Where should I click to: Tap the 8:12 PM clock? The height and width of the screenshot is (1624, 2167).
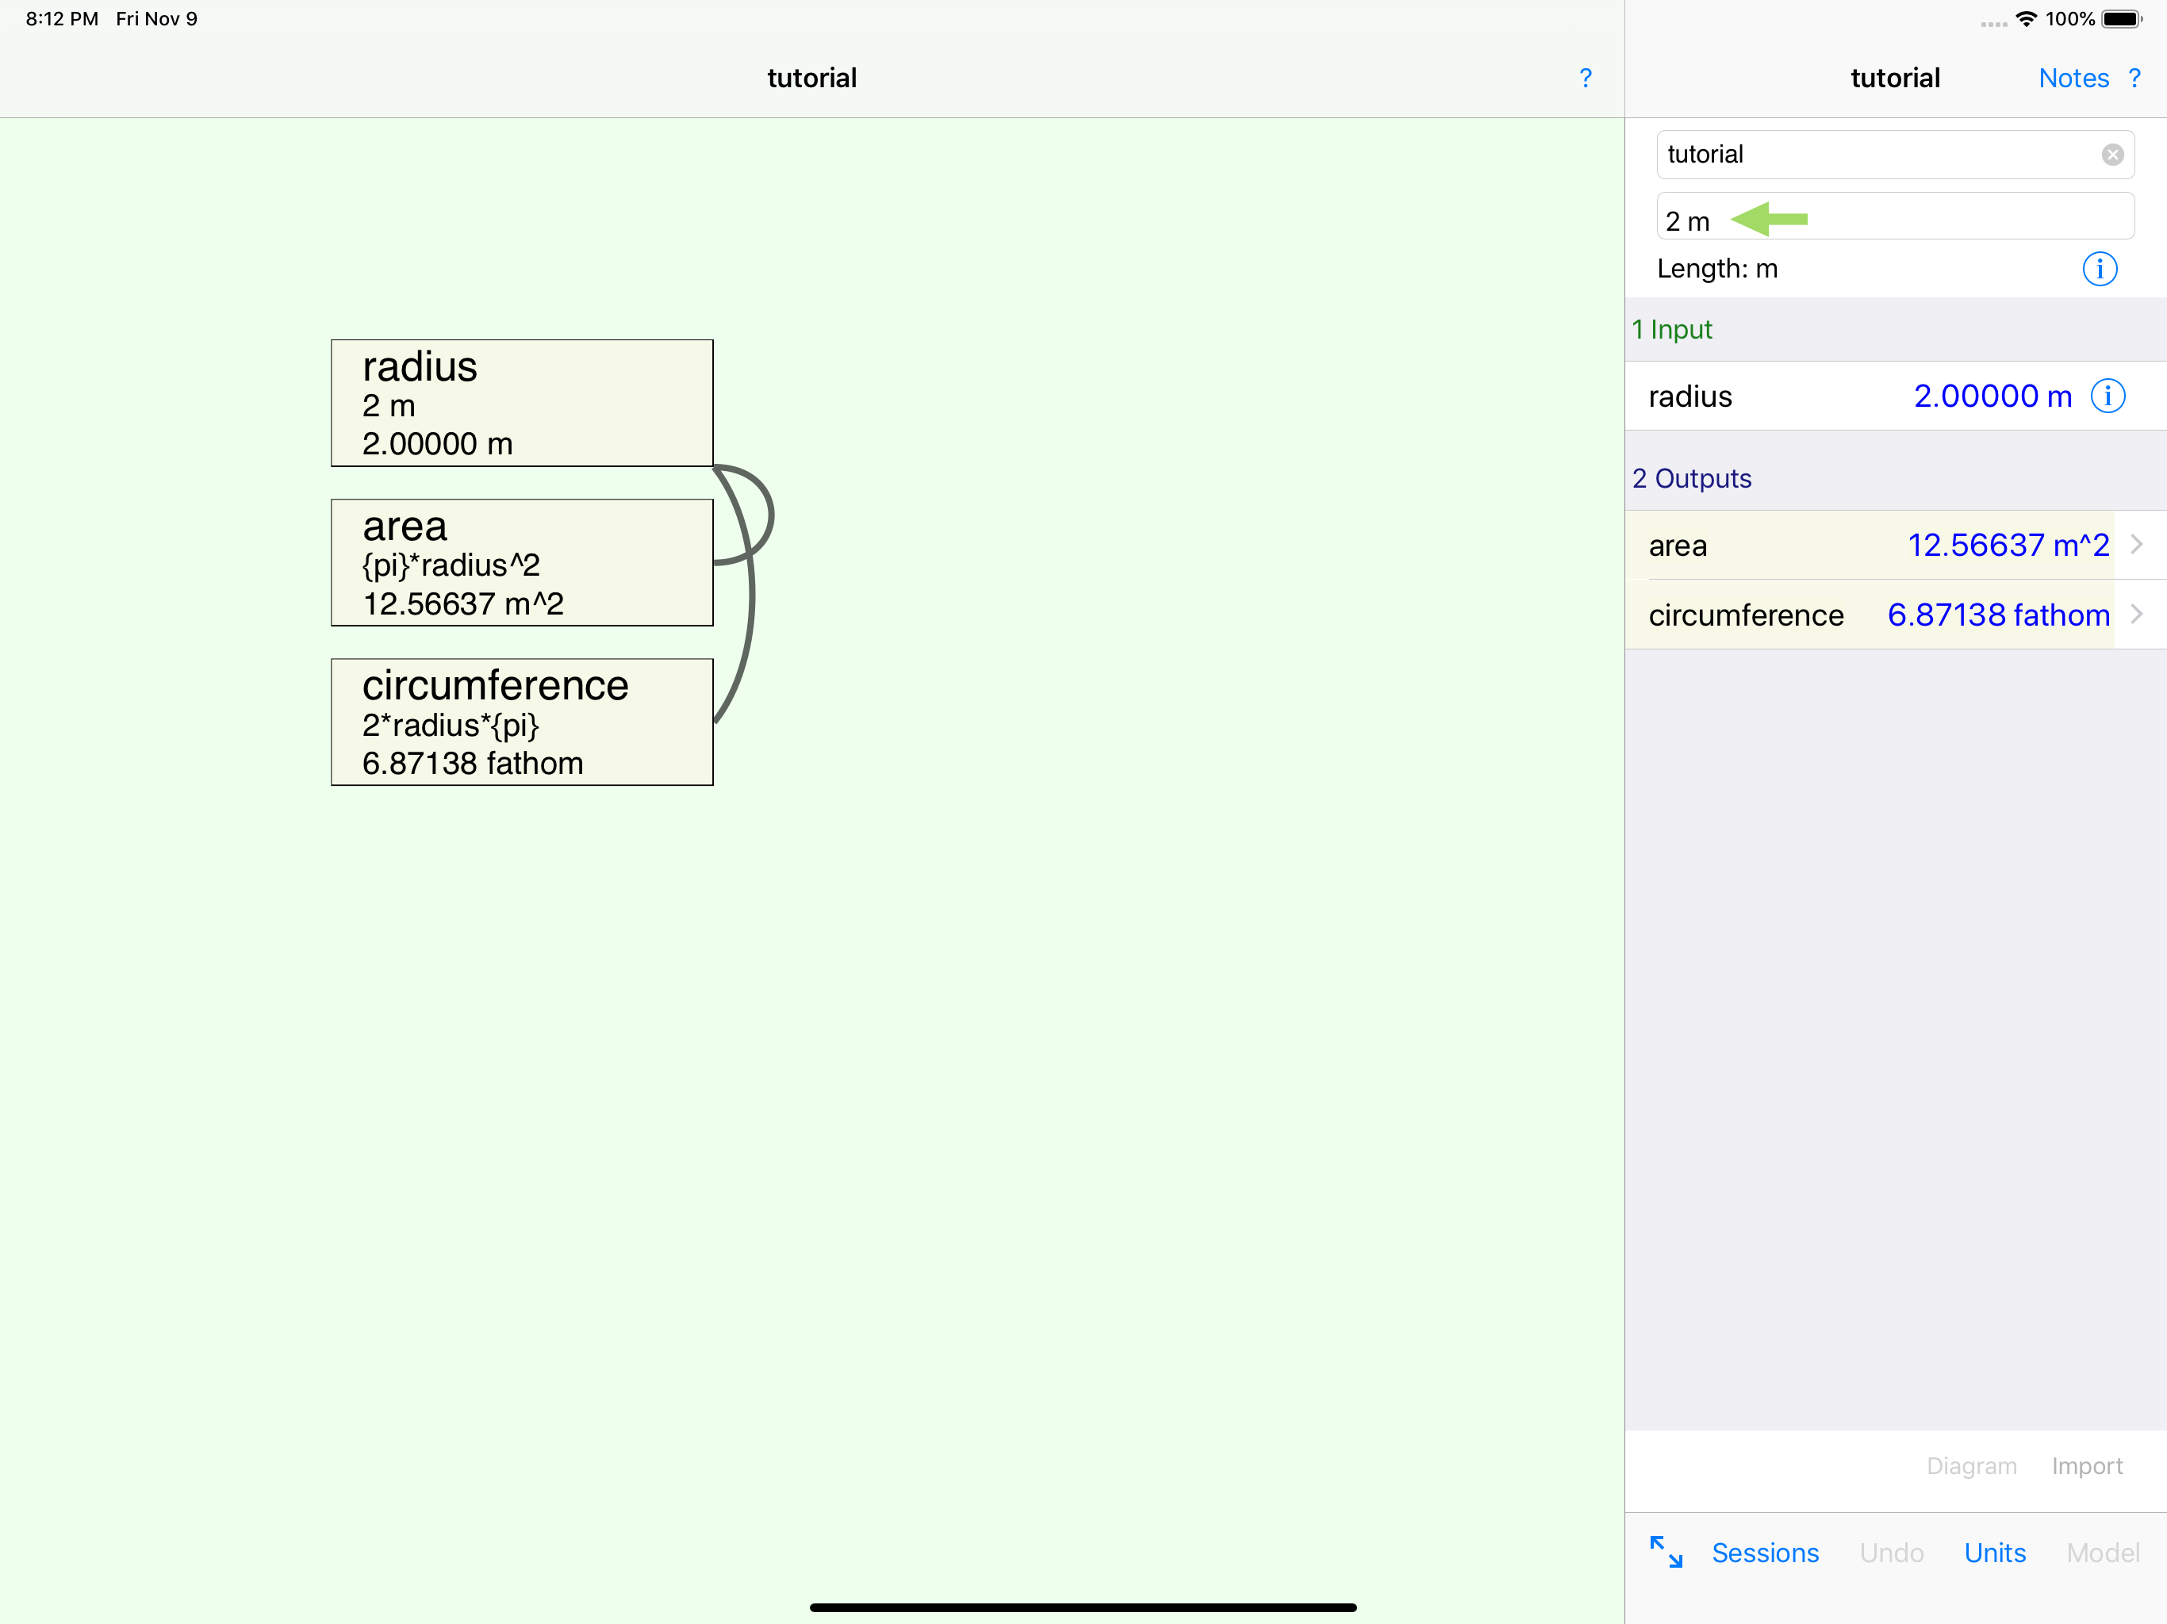pos(62,20)
